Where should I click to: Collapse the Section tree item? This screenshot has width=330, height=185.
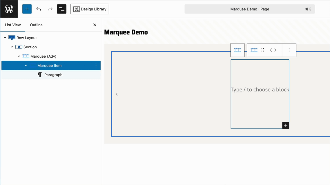click(12, 47)
